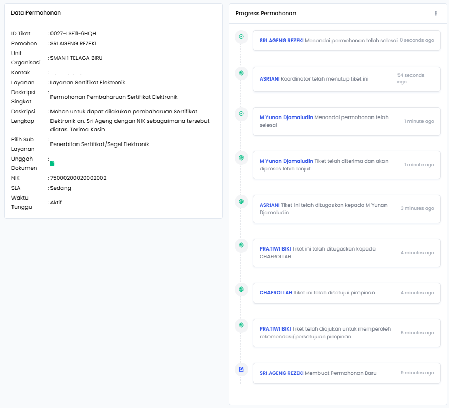The height and width of the screenshot is (408, 449).
Task: Click the checkmark icon beside 'Menandai permohonan telah selesai 0 seconds ago'
Action: pos(241,37)
